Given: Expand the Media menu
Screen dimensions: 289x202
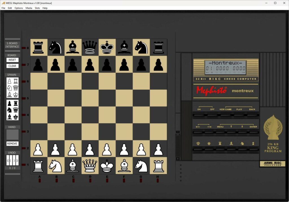Looking at the screenshot, I should [29, 8].
